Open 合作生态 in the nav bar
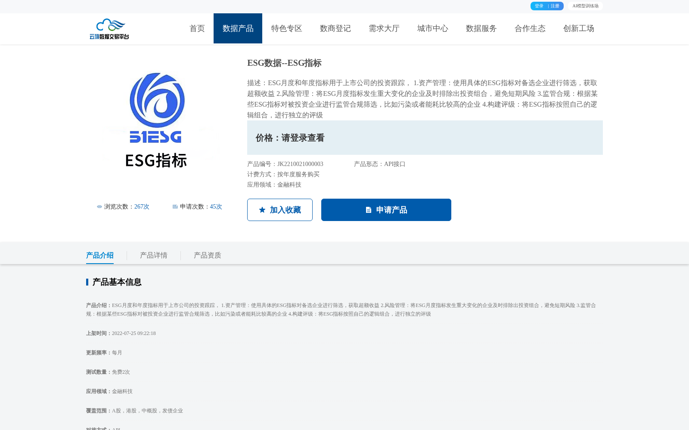 coord(530,28)
